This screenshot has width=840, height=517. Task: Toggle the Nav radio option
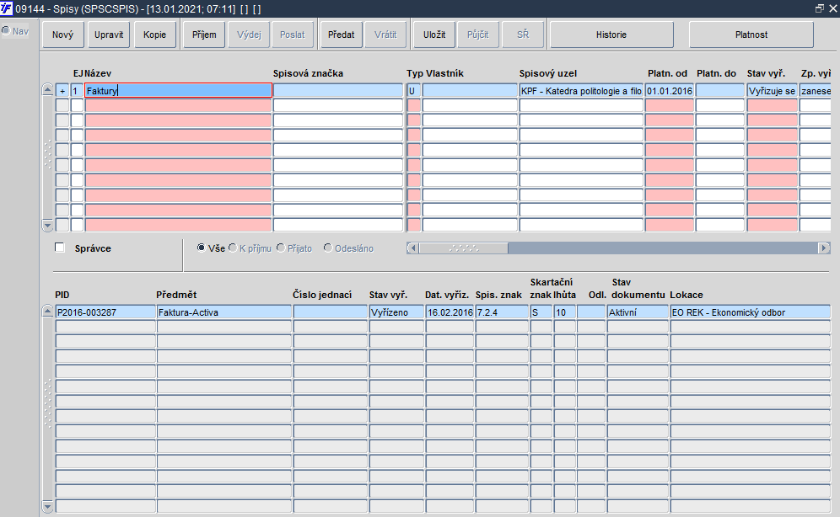pos(6,31)
